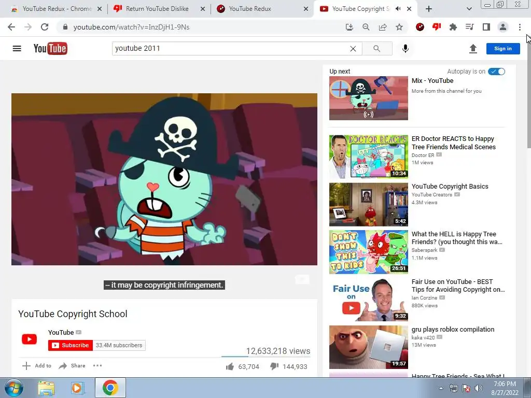Open What the HELL is Happy Tree Friends
The width and height of the screenshot is (531, 398).
pos(457,238)
